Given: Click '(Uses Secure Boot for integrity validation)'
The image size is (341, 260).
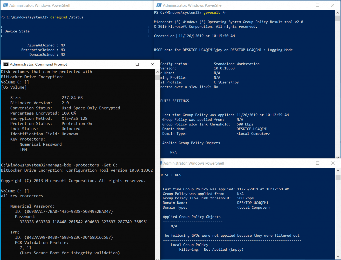Looking at the screenshot, I should pos(70,253).
